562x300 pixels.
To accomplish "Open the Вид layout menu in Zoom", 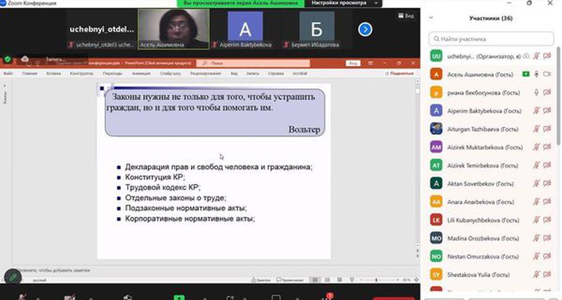I will (406, 15).
